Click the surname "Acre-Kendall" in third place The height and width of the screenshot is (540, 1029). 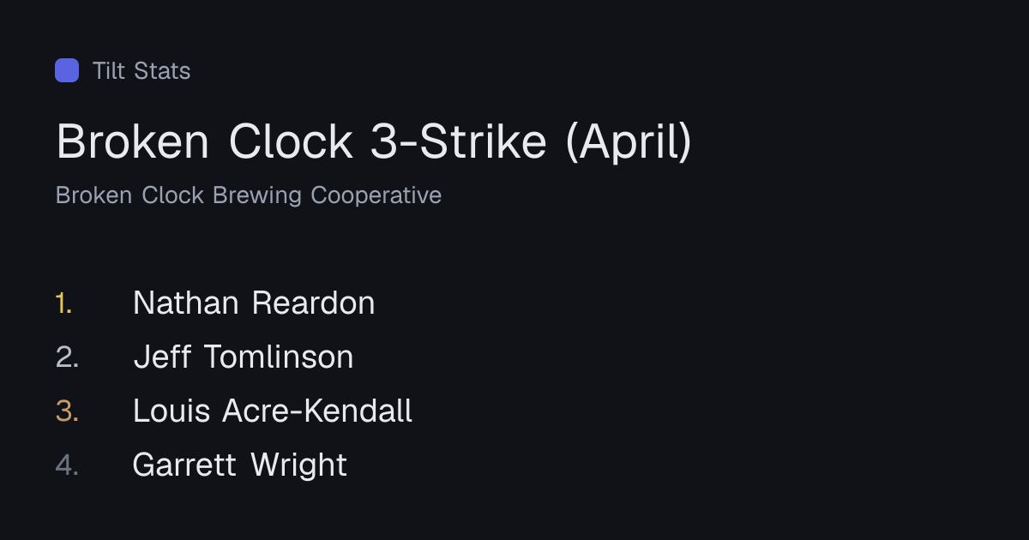click(x=317, y=411)
